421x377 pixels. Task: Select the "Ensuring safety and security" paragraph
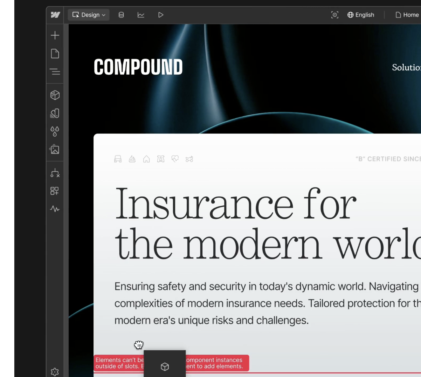coord(268,303)
